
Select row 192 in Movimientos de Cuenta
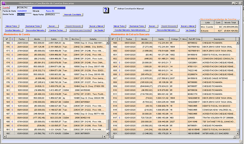(55, 133)
